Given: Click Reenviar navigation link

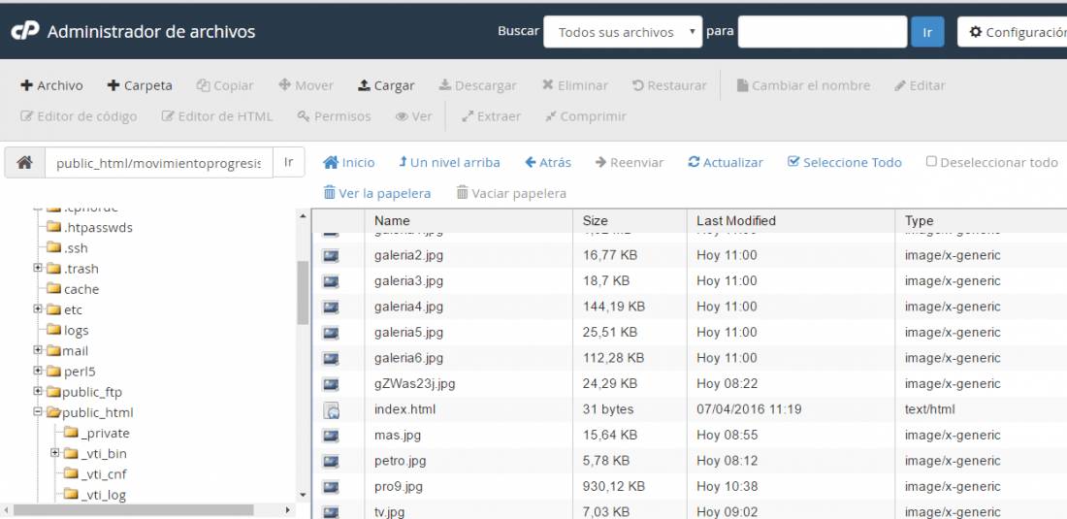Looking at the screenshot, I should [x=630, y=163].
